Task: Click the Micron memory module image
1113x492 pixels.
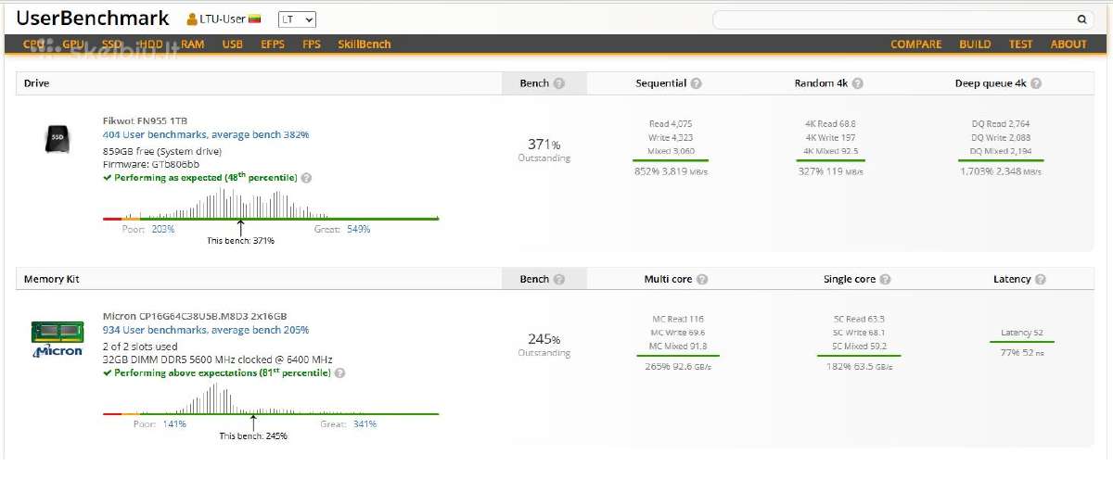Action: [x=58, y=339]
